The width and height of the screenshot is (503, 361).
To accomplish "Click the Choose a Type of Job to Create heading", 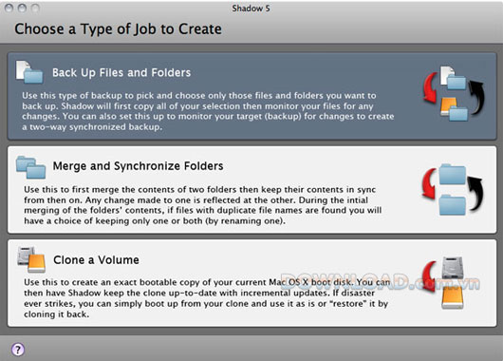I will [118, 28].
